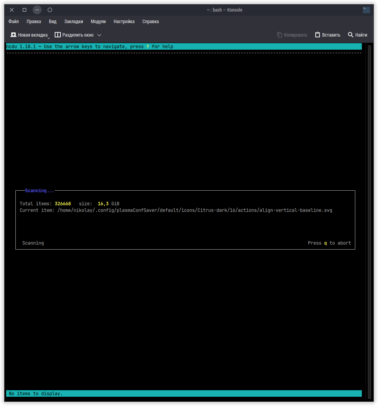Open the Закладки menu
The image size is (378, 406).
[74, 22]
